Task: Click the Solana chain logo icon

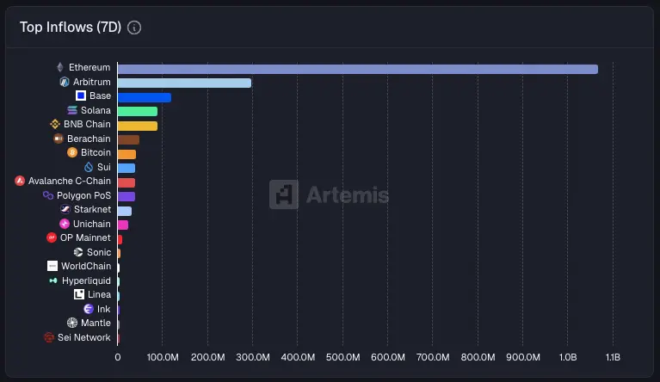Action: pos(72,110)
